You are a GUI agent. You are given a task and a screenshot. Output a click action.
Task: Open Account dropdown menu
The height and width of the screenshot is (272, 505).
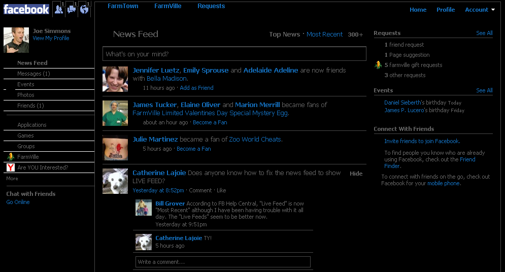[x=480, y=10]
